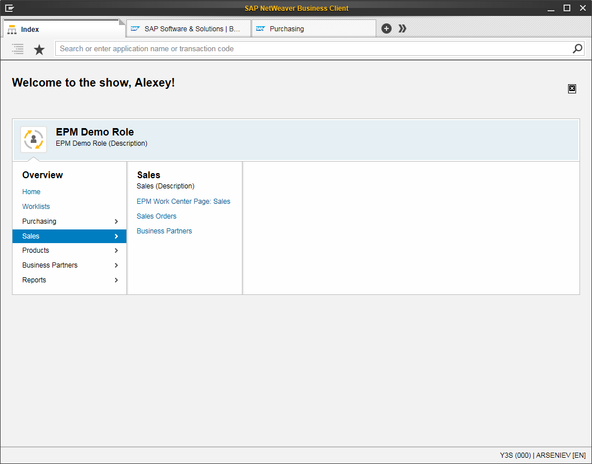Expand the Products submenu arrow
Viewport: 592px width, 464px height.
click(116, 251)
